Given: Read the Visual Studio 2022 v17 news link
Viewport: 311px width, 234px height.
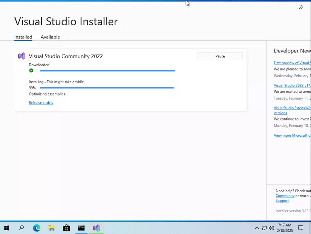Looking at the screenshot, I should pos(292,86).
